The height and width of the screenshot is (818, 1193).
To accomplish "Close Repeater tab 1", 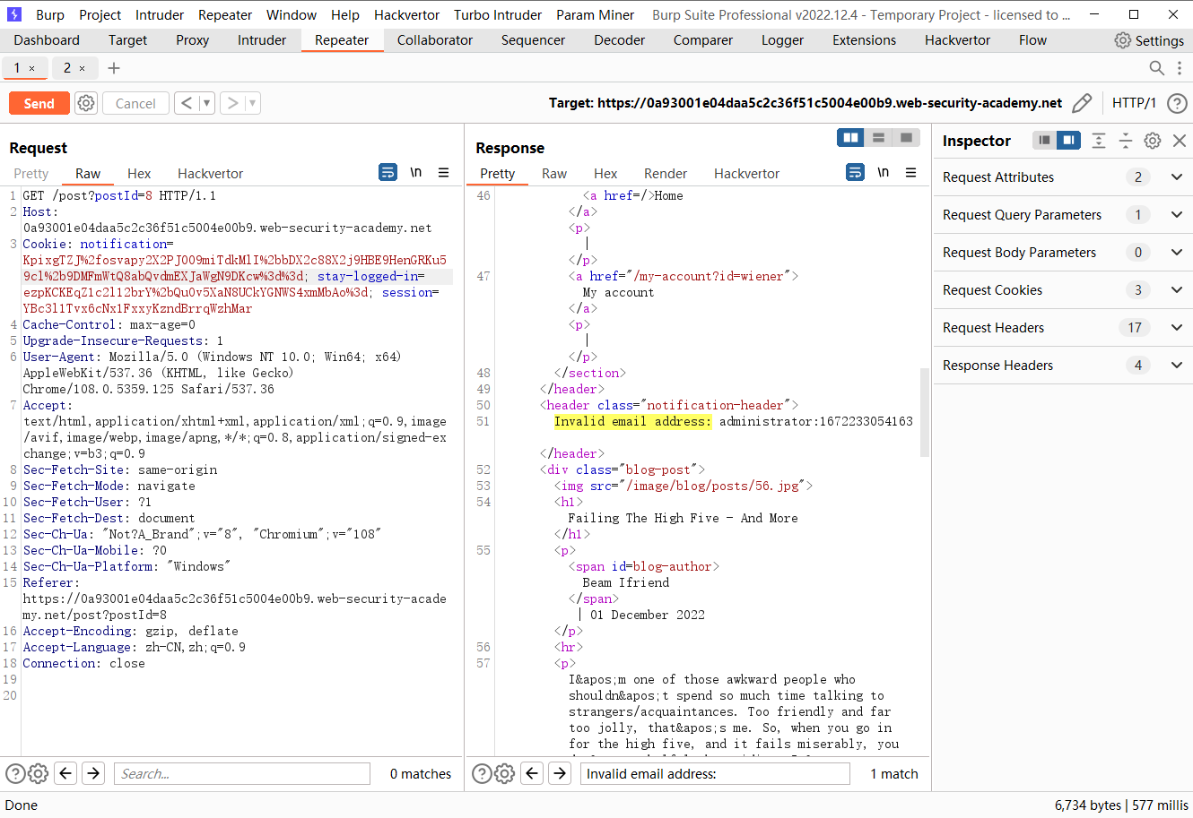I will [x=32, y=68].
